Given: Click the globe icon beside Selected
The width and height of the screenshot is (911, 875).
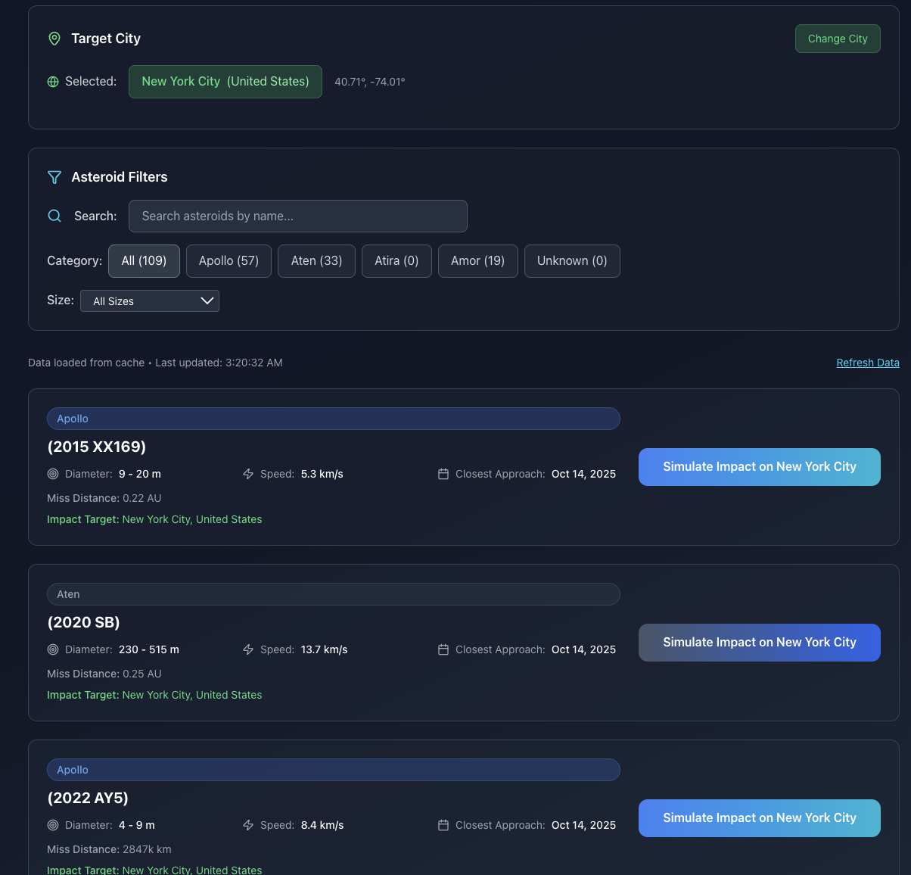Looking at the screenshot, I should tap(53, 82).
